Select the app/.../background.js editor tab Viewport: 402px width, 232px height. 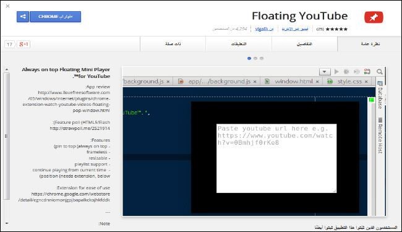tap(216, 82)
